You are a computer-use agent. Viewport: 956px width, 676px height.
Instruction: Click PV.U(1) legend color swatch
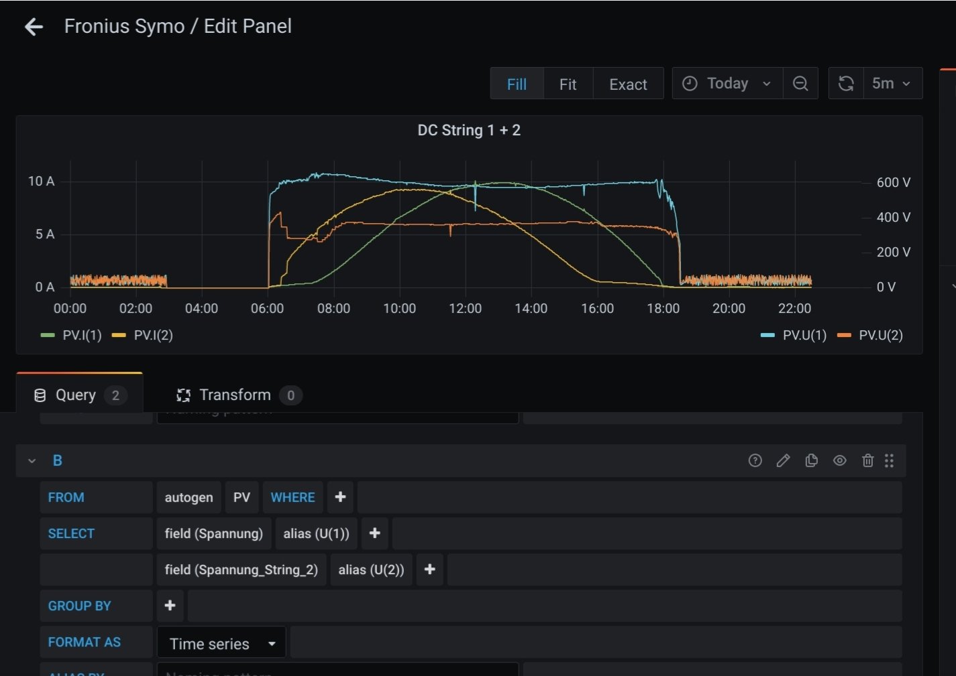click(x=767, y=335)
